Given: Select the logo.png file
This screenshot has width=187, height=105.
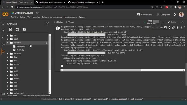Looking at the screenshot, I should click(21, 46).
